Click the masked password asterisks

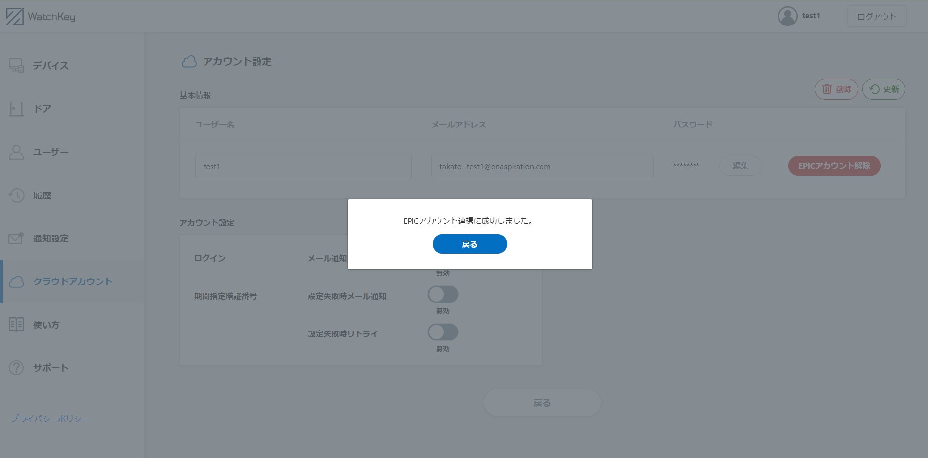tap(686, 166)
